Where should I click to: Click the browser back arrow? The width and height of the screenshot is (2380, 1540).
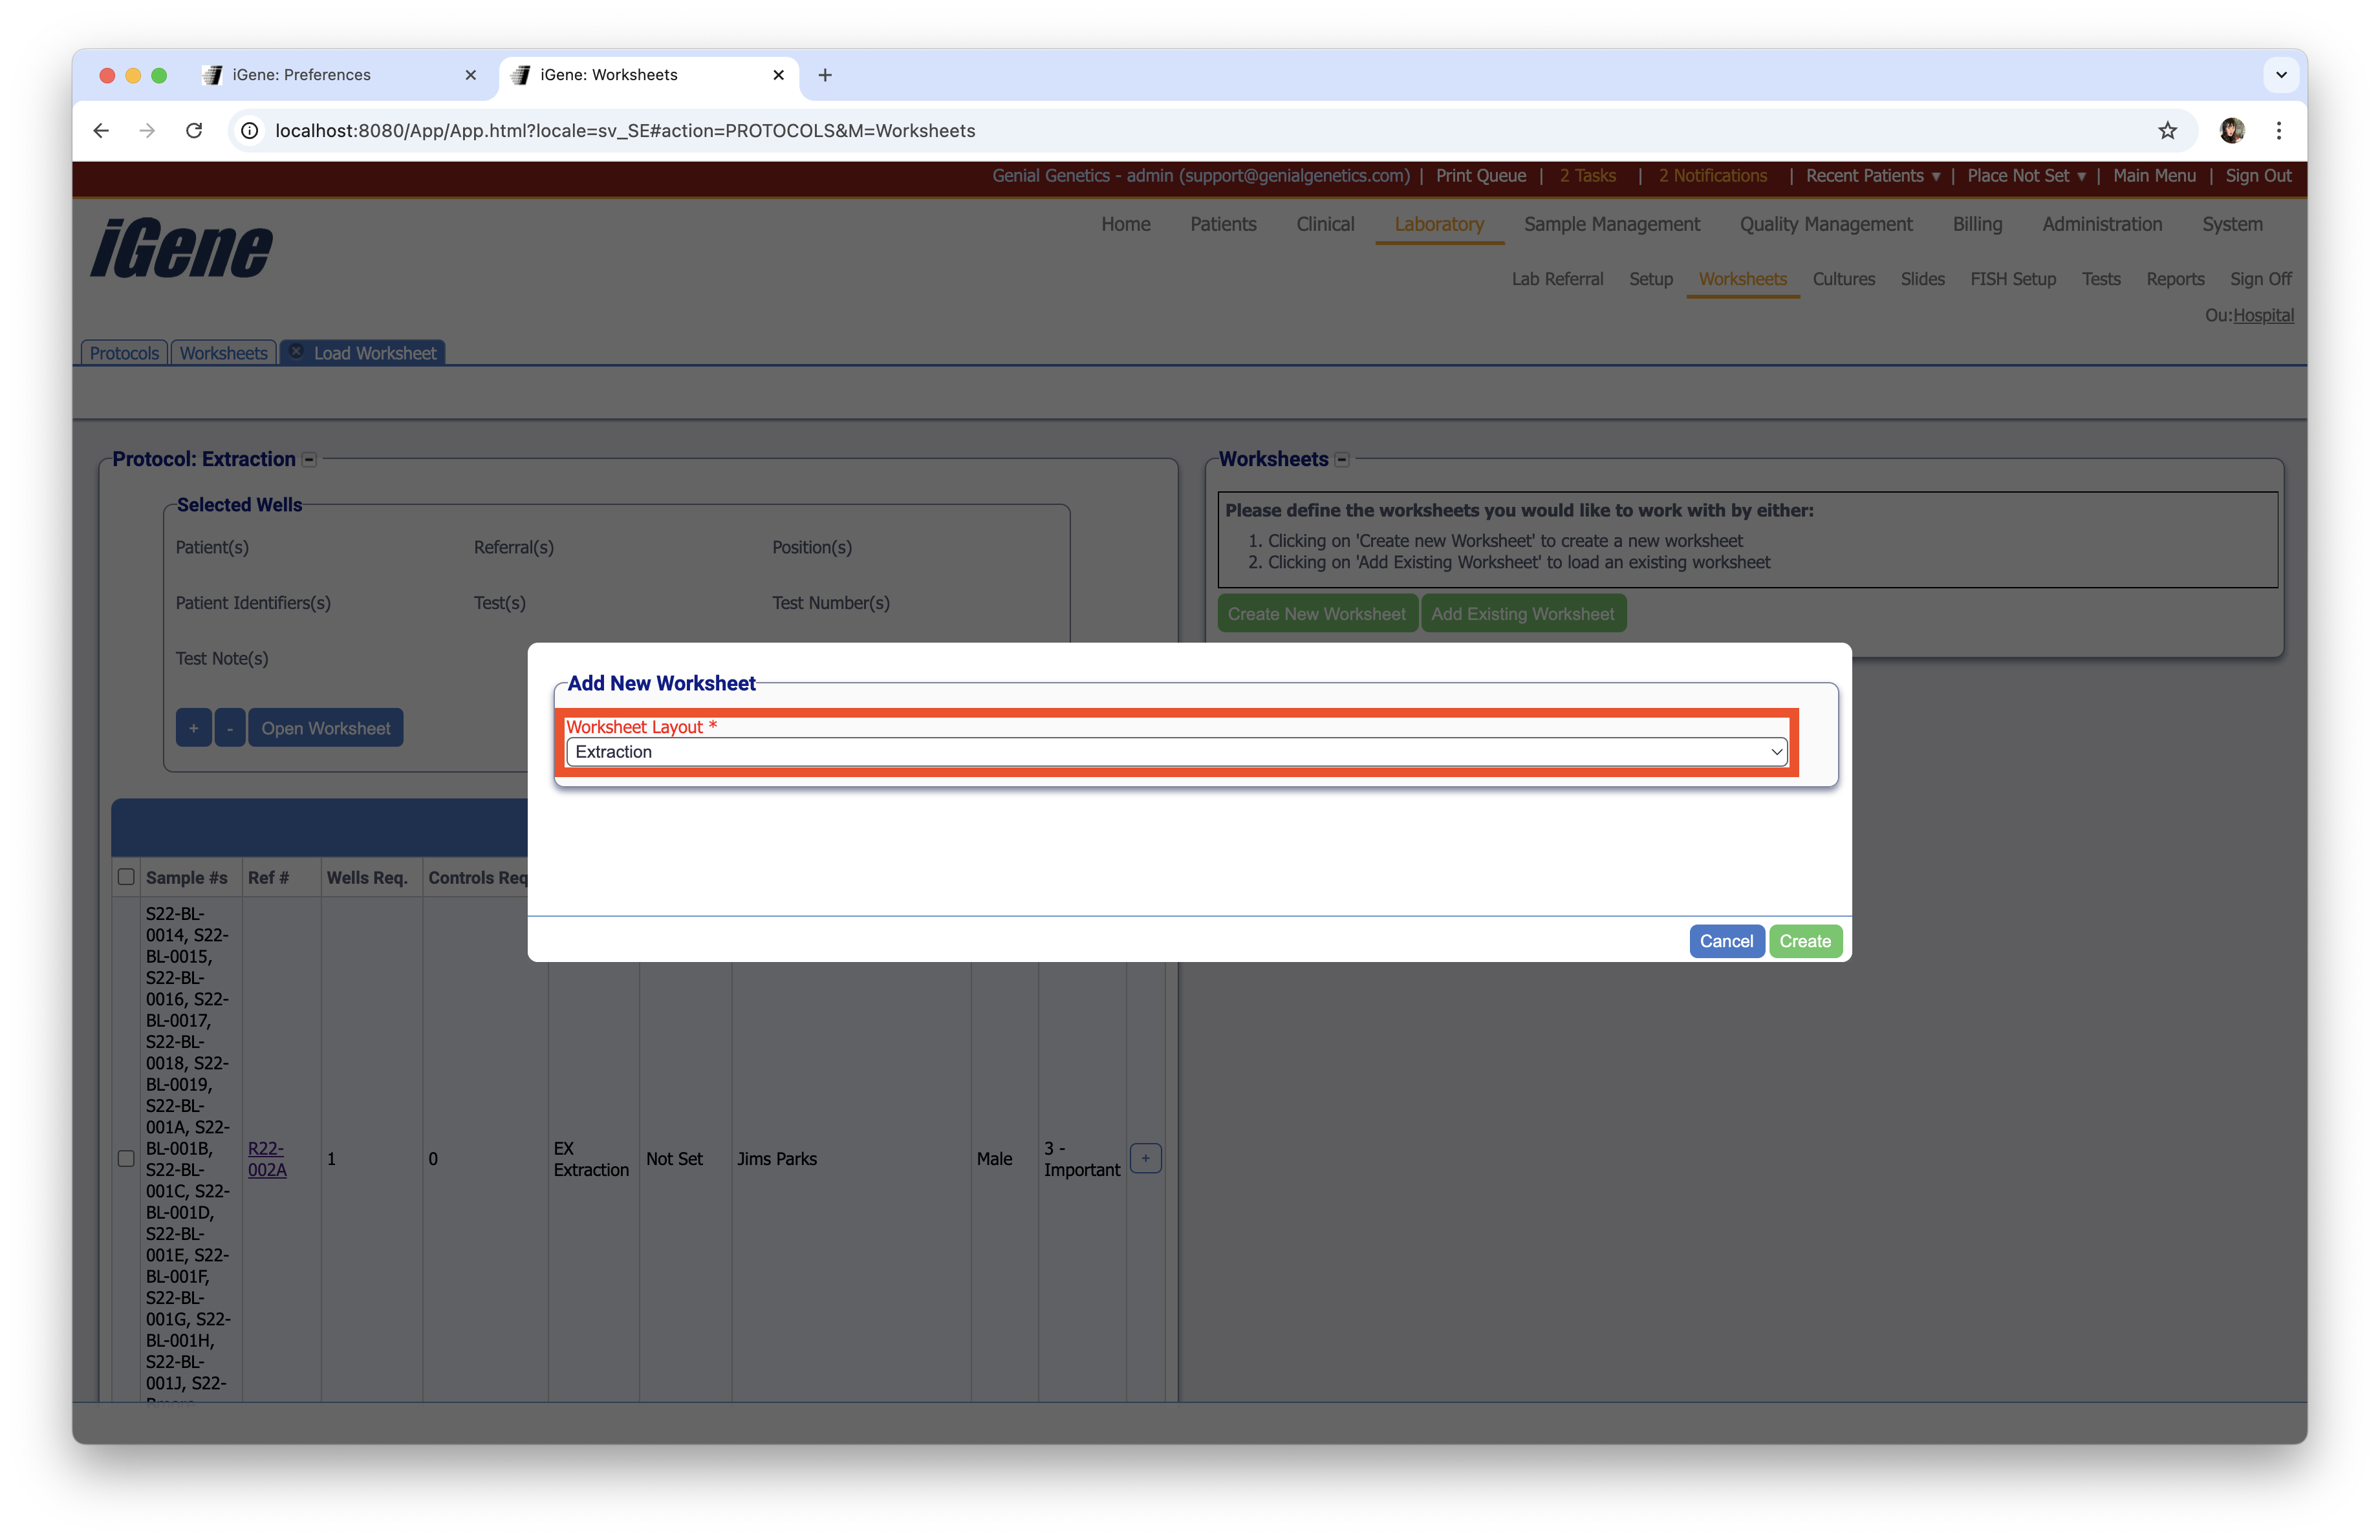tap(101, 131)
